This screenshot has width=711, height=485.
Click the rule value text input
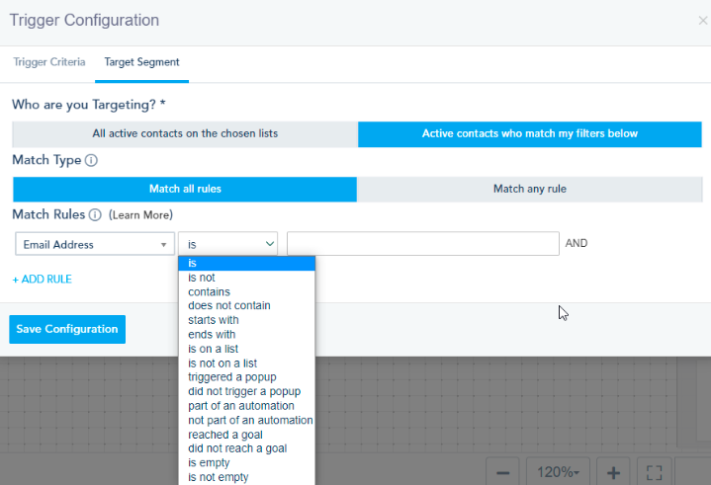pyautogui.click(x=423, y=244)
